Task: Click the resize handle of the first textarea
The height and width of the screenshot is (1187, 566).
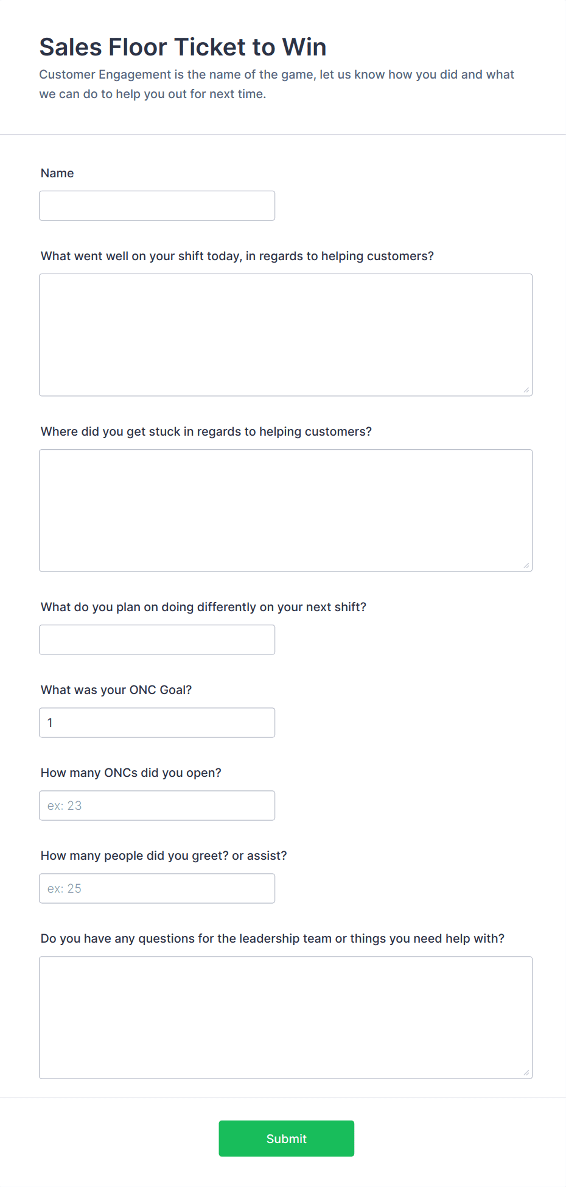Action: coord(526,391)
